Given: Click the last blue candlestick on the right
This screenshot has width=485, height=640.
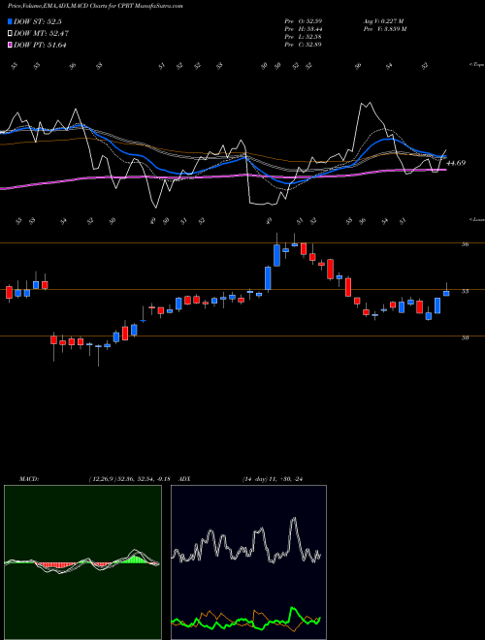Looking at the screenshot, I should click(x=446, y=293).
